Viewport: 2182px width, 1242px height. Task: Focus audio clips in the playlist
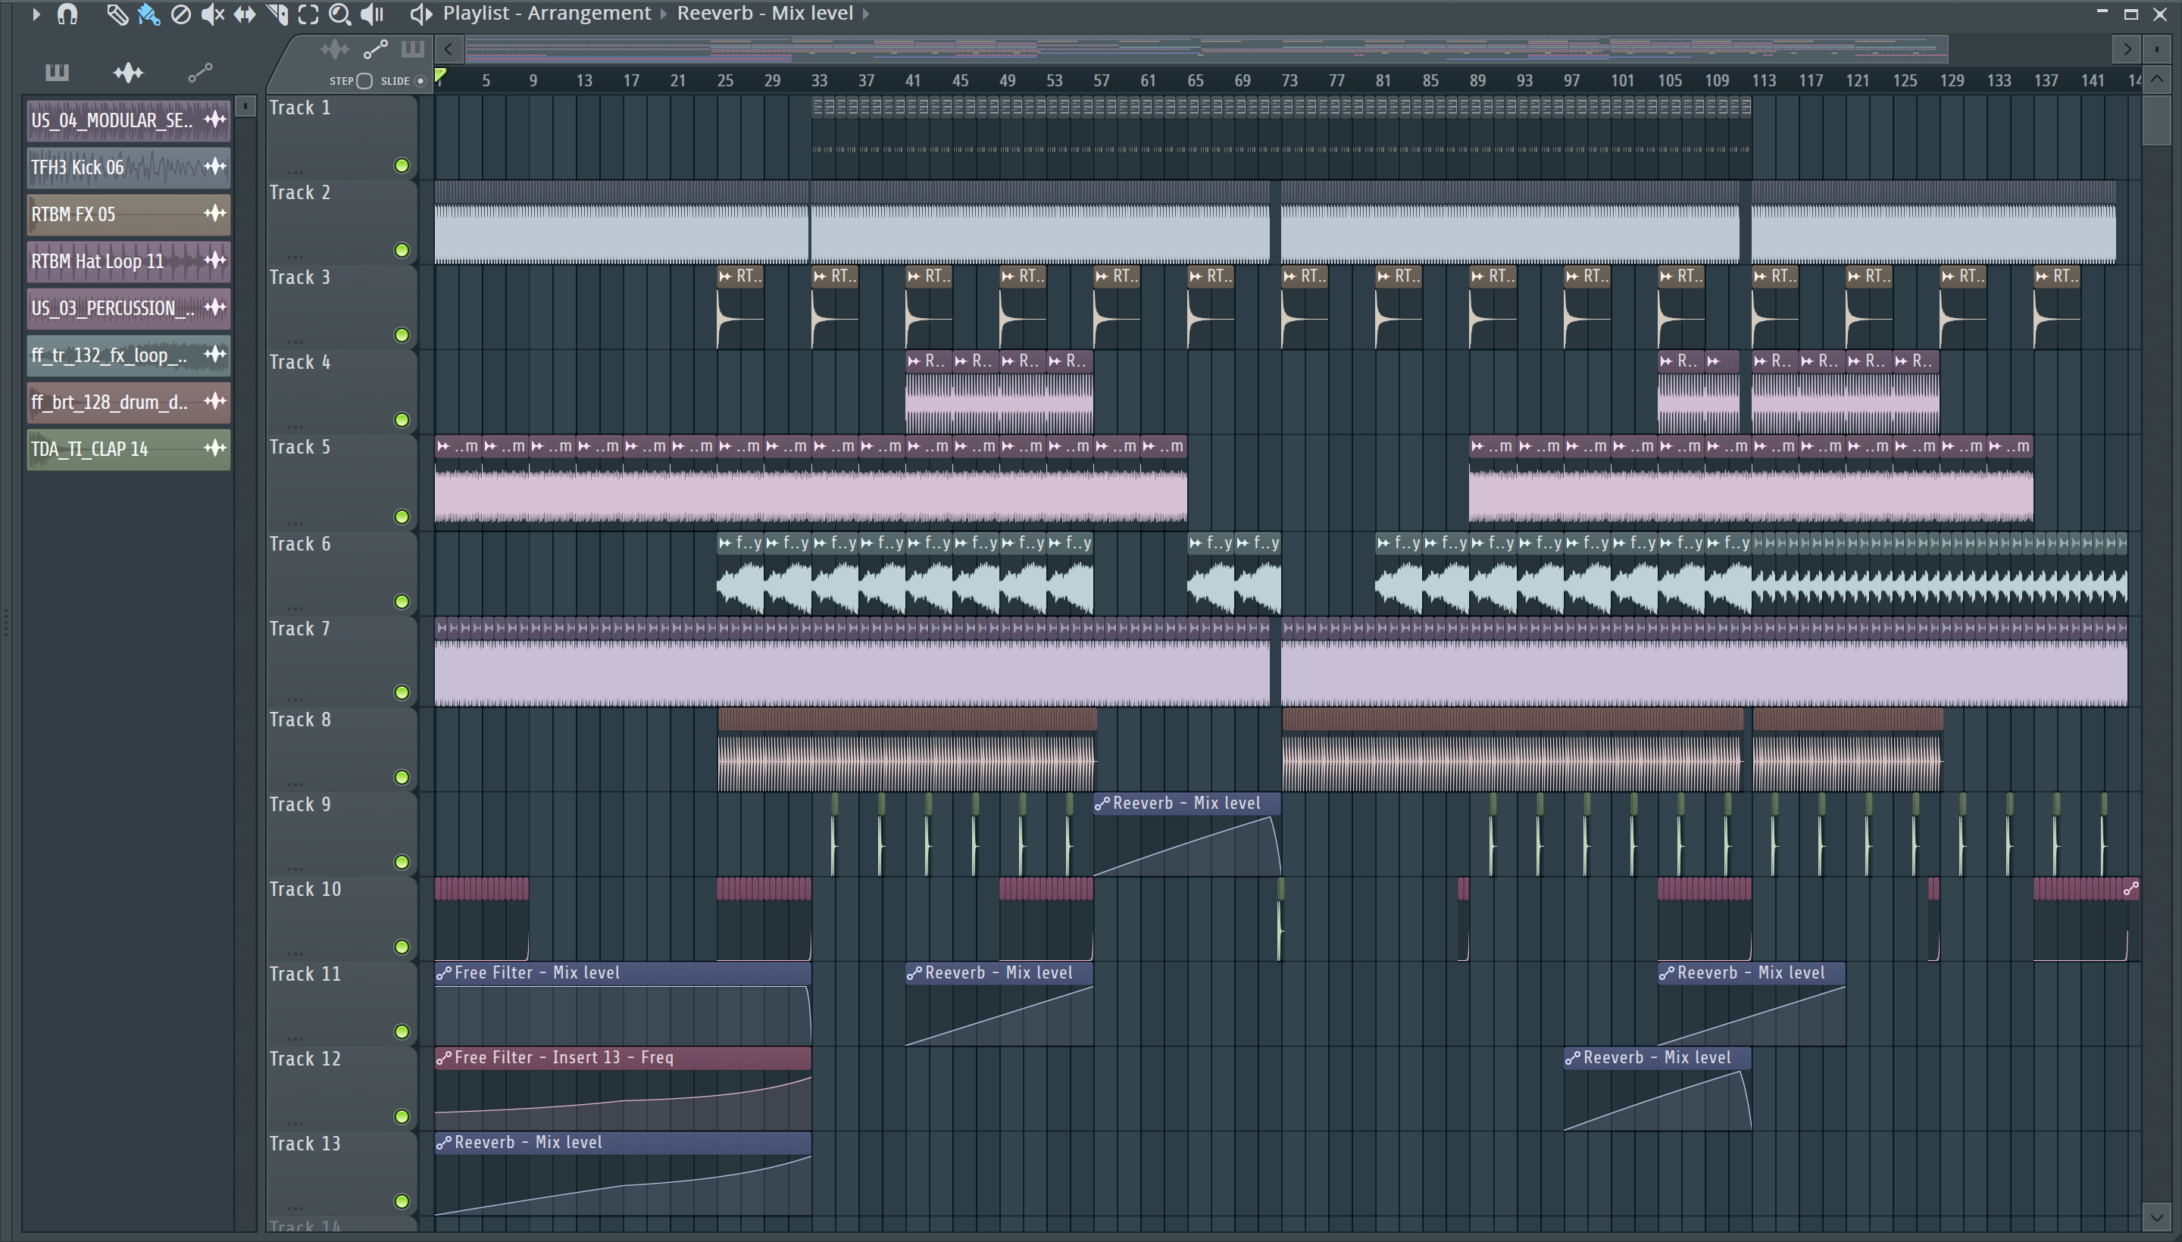click(333, 49)
